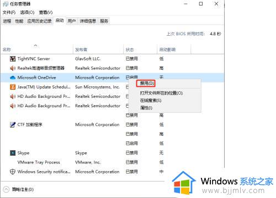Click the 无 impact value in Skype row
The width and height of the screenshot is (276, 198).
coord(161,153)
